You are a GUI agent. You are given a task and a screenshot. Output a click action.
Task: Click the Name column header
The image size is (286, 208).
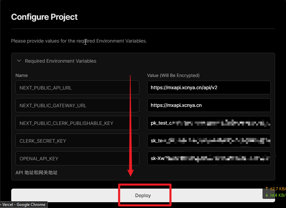[21, 76]
